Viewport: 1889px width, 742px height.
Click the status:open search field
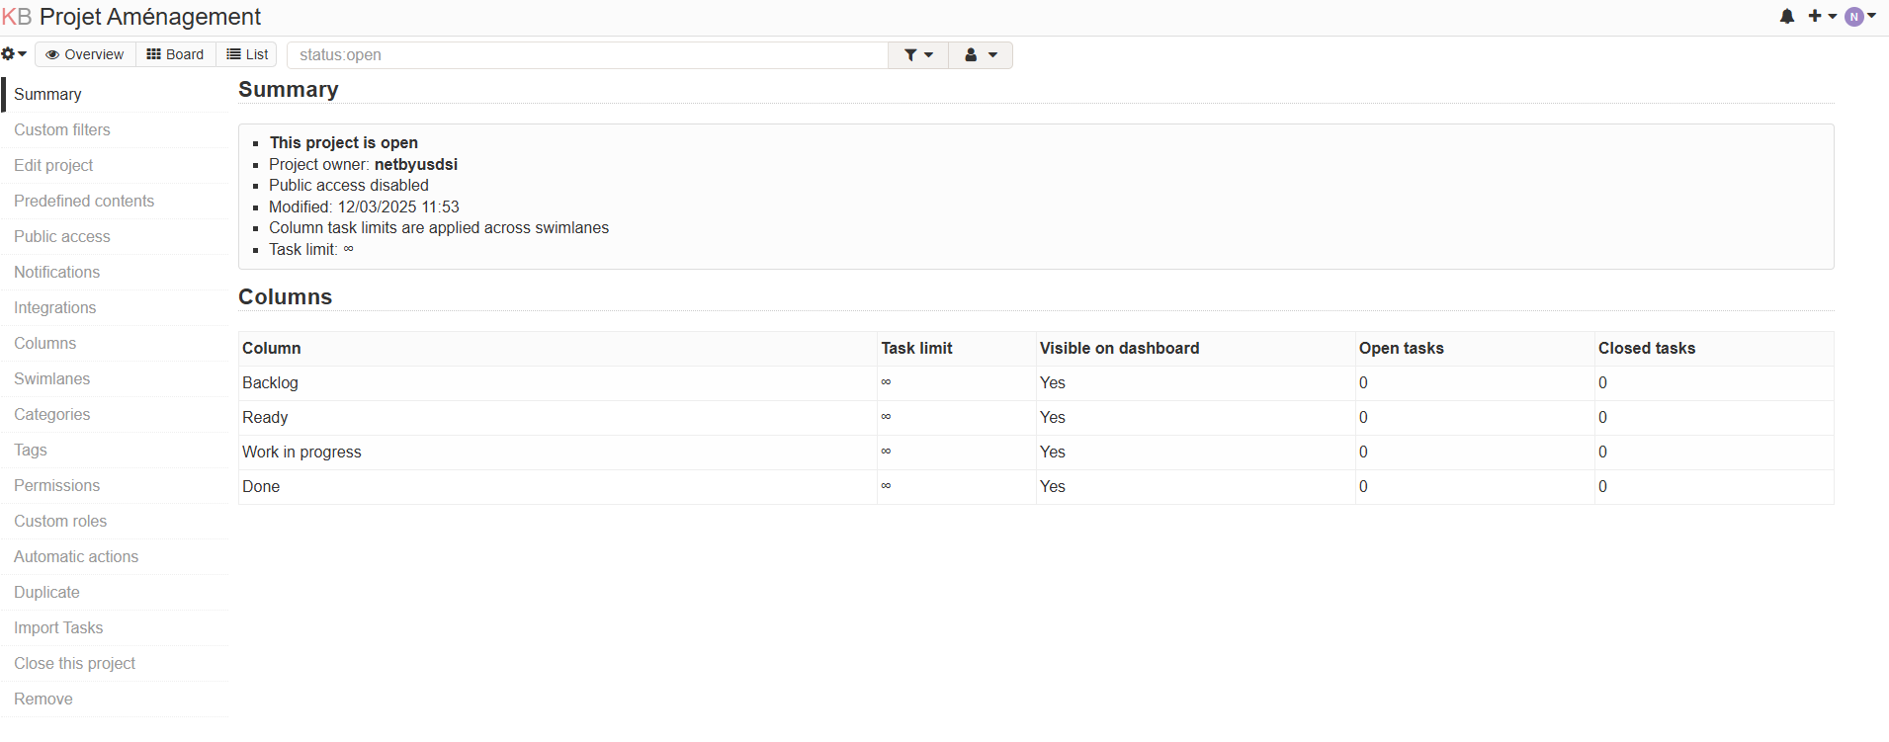coord(588,55)
